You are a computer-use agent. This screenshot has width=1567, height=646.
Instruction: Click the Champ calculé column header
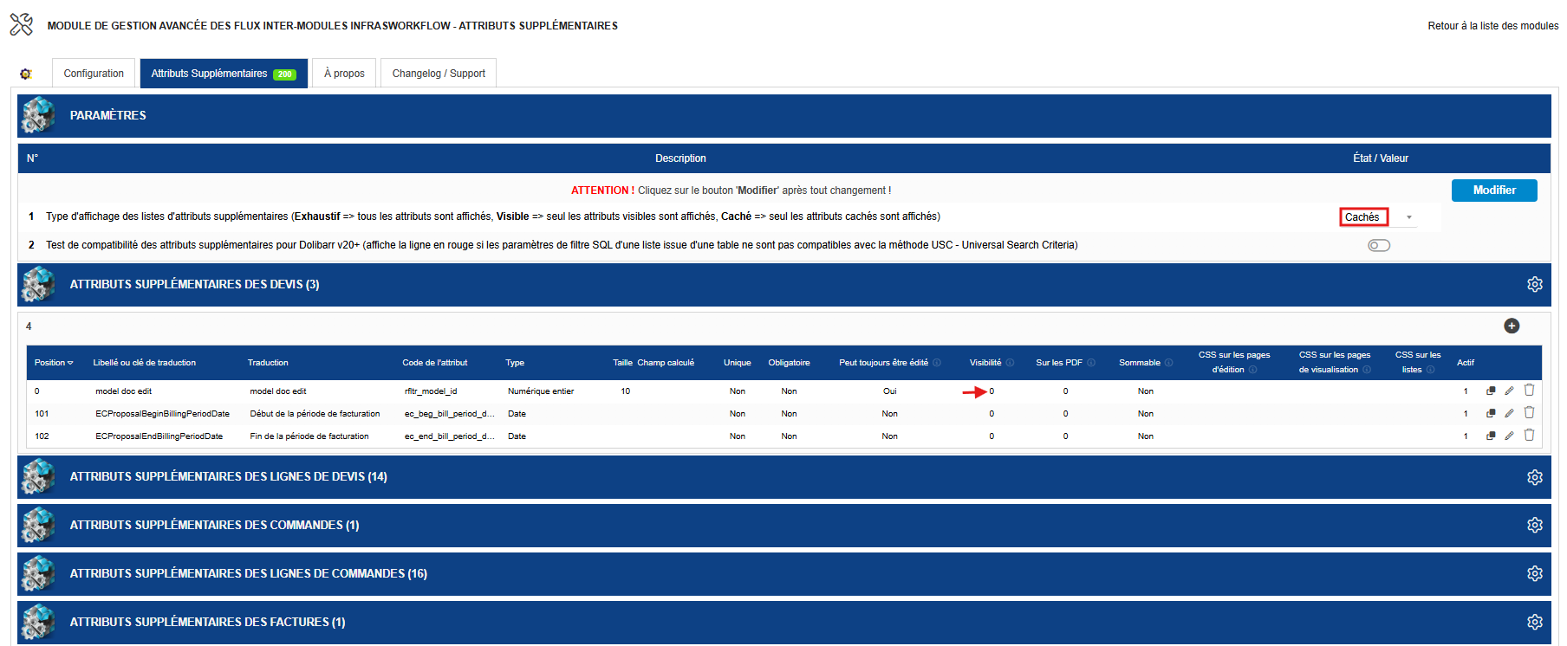[x=666, y=363]
